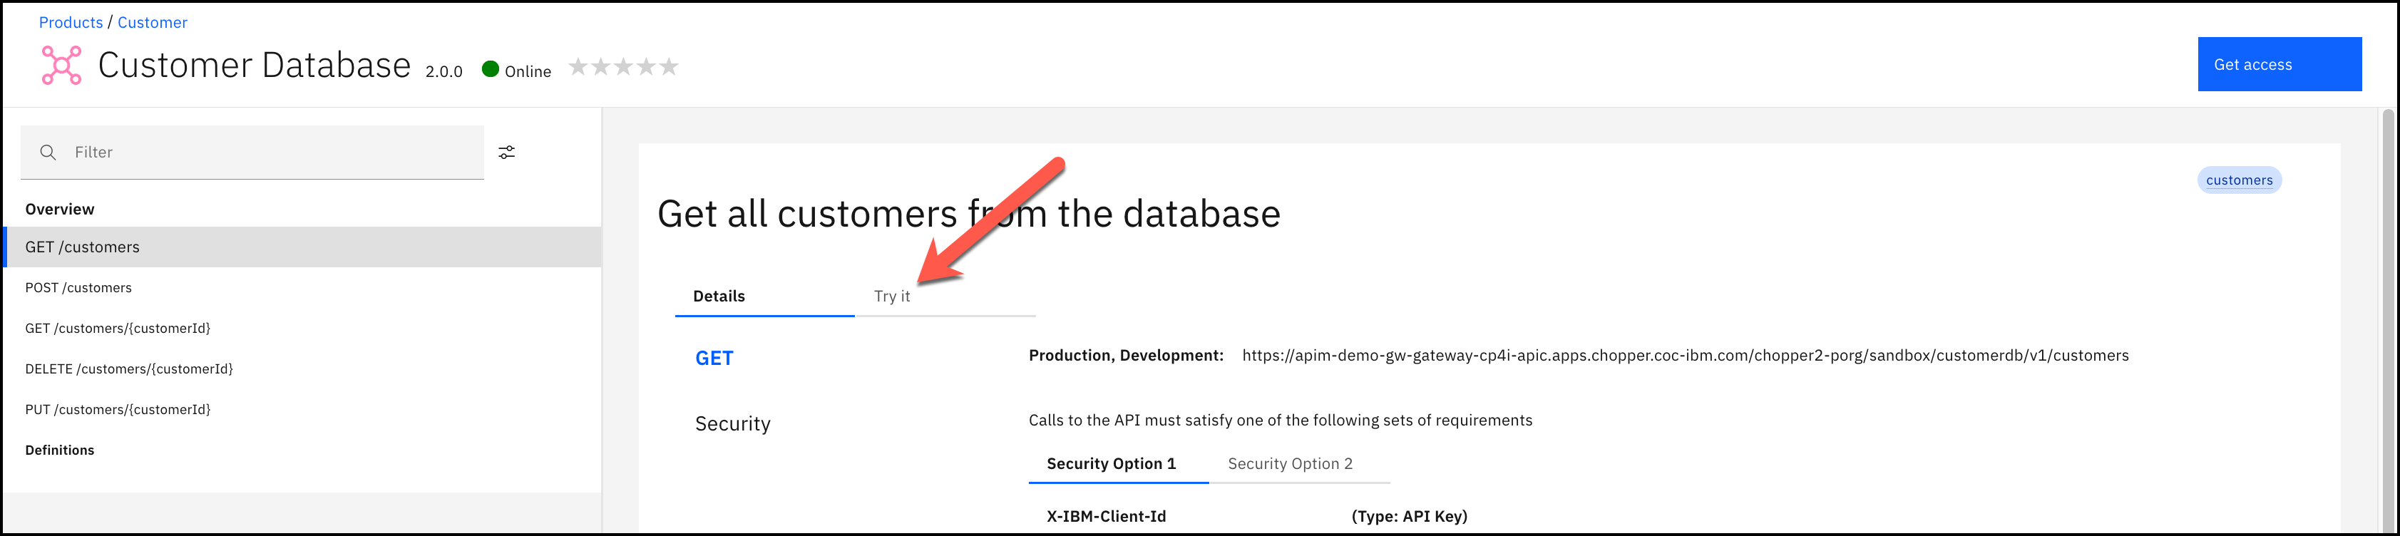Screen dimensions: 2400x536
Task: Click the '(Type: API Key)' text
Action: tap(1409, 517)
